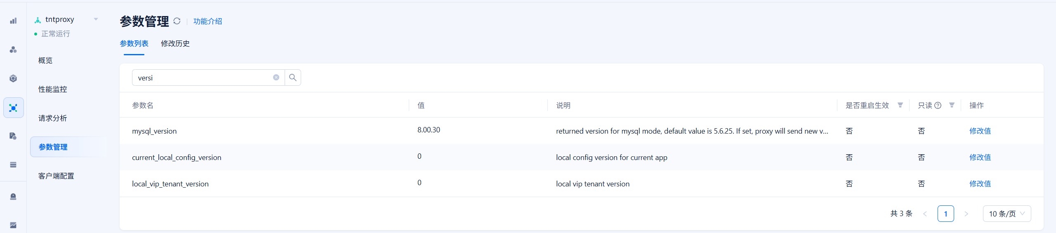Switch to the 修改历史 tab

[175, 44]
